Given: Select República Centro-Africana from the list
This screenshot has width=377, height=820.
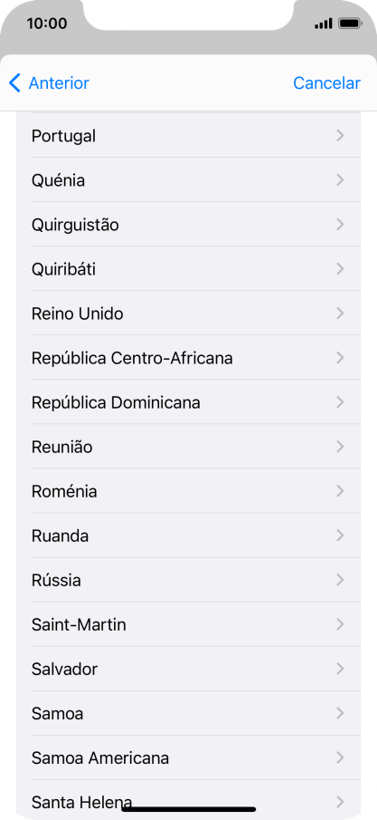Looking at the screenshot, I should click(x=188, y=358).
